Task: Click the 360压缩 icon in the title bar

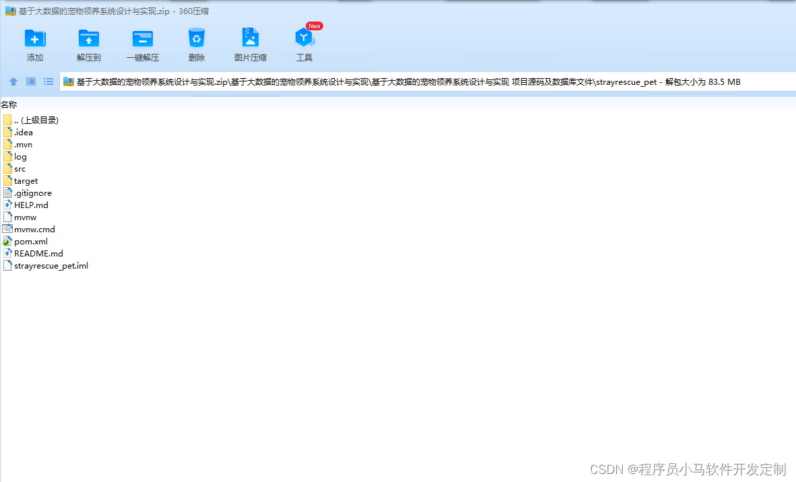Action: 11,11
